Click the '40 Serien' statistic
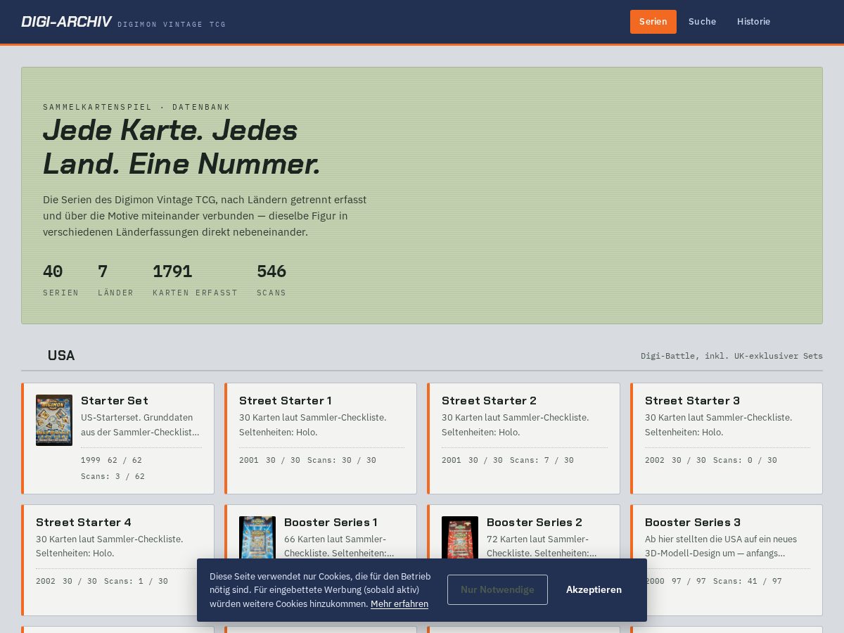Image resolution: width=844 pixels, height=633 pixels. (61, 280)
